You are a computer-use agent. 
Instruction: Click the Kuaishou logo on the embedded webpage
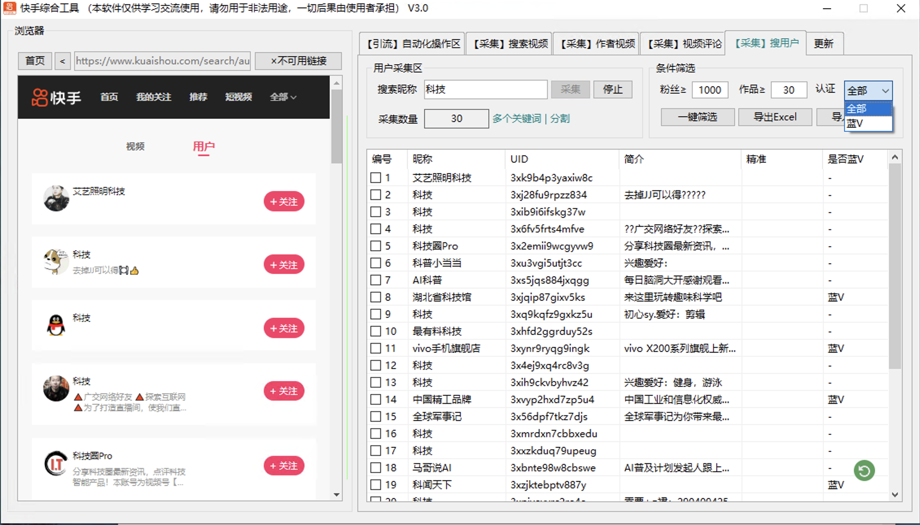pyautogui.click(x=56, y=97)
